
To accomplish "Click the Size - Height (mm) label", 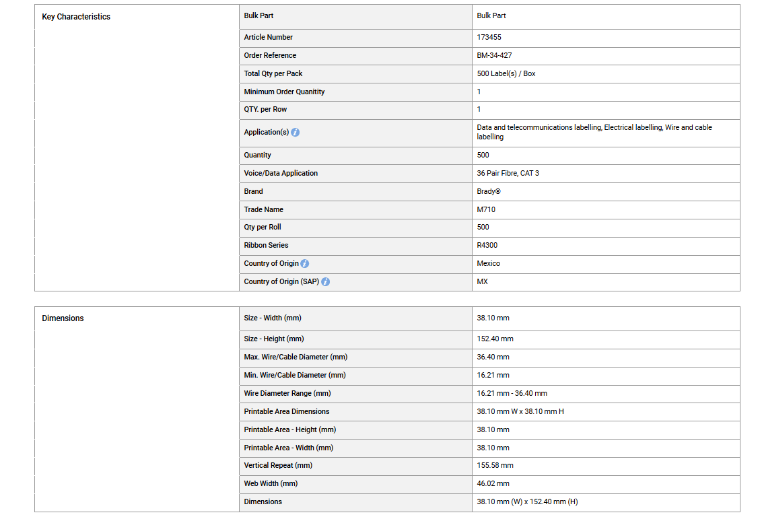I will click(274, 339).
